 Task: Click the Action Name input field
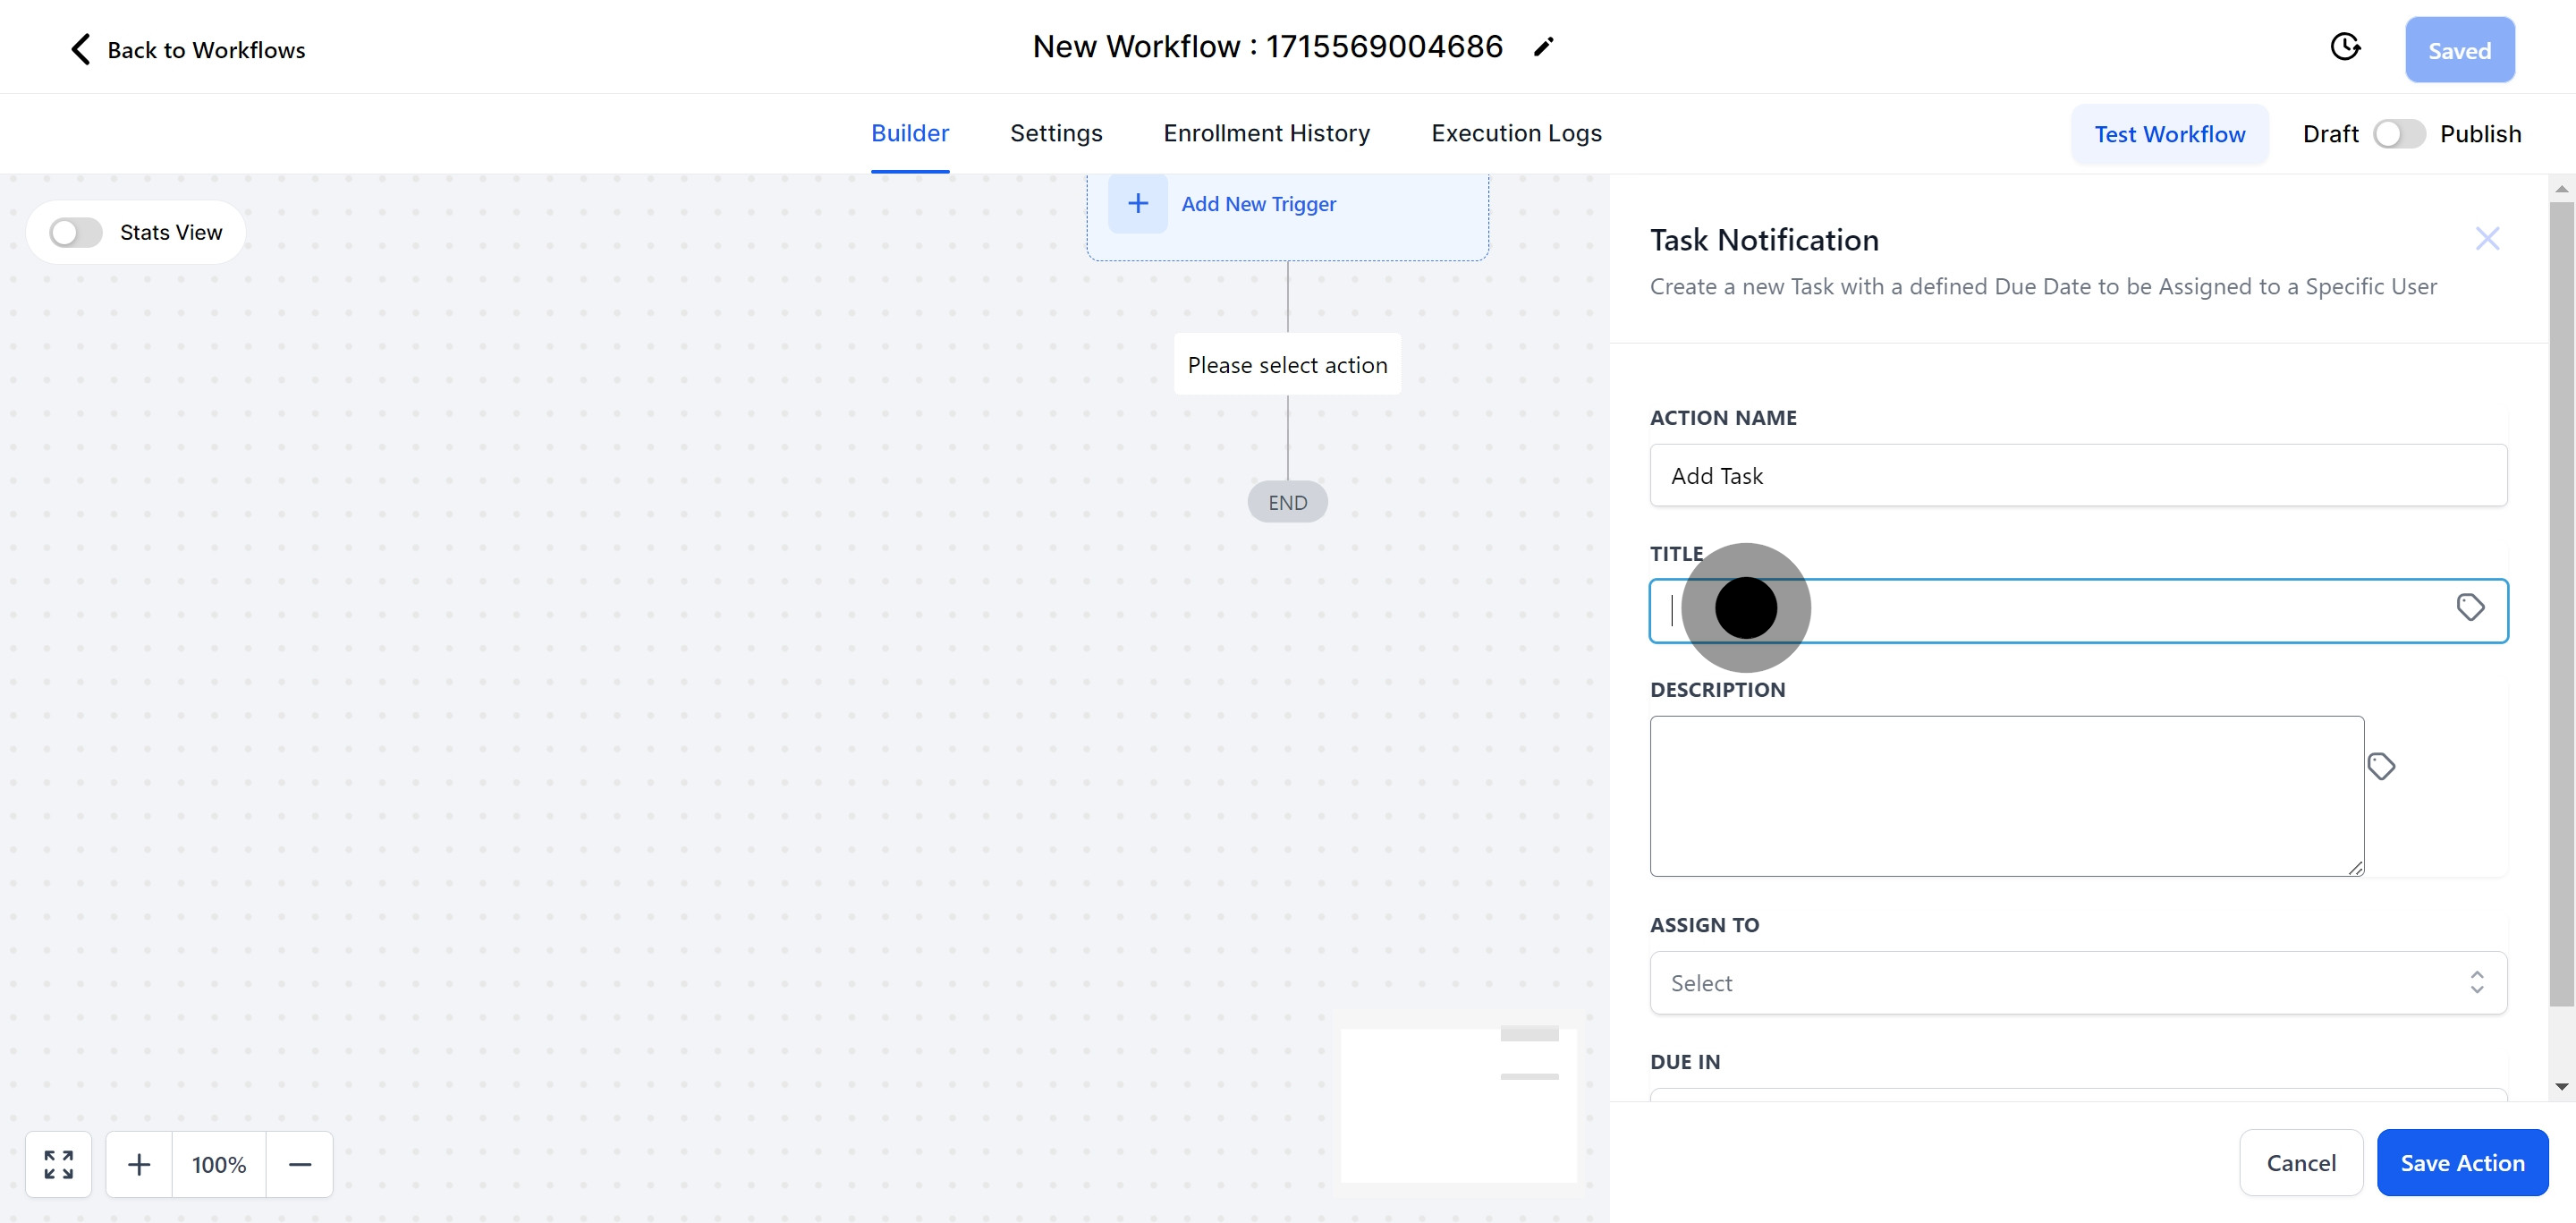coord(2077,476)
